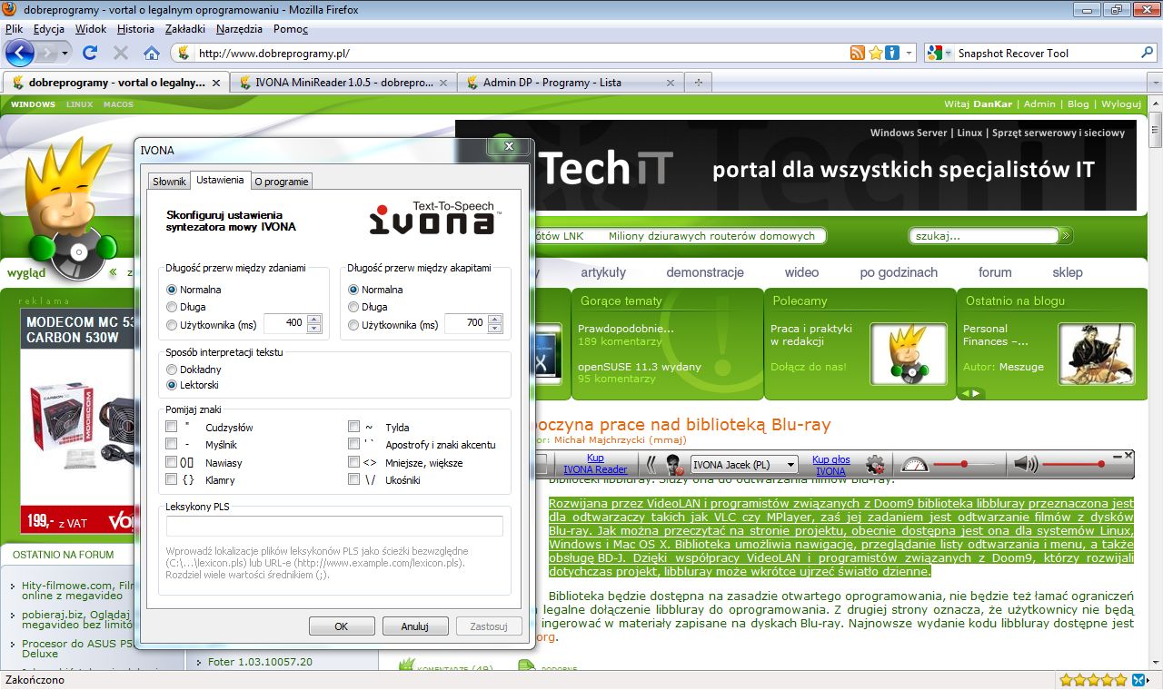Tick the Klamry checkbox
Viewport: 1163px width, 690px height.
[172, 479]
